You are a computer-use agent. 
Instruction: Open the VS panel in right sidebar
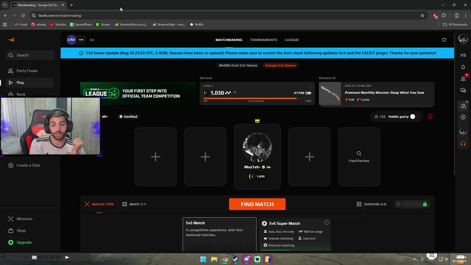(463, 55)
